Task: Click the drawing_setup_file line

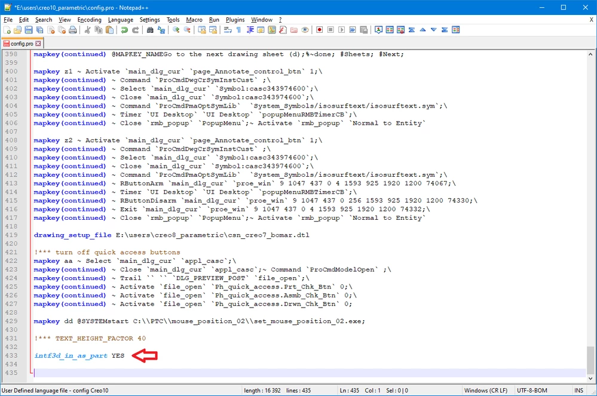Action: pyautogui.click(x=172, y=235)
